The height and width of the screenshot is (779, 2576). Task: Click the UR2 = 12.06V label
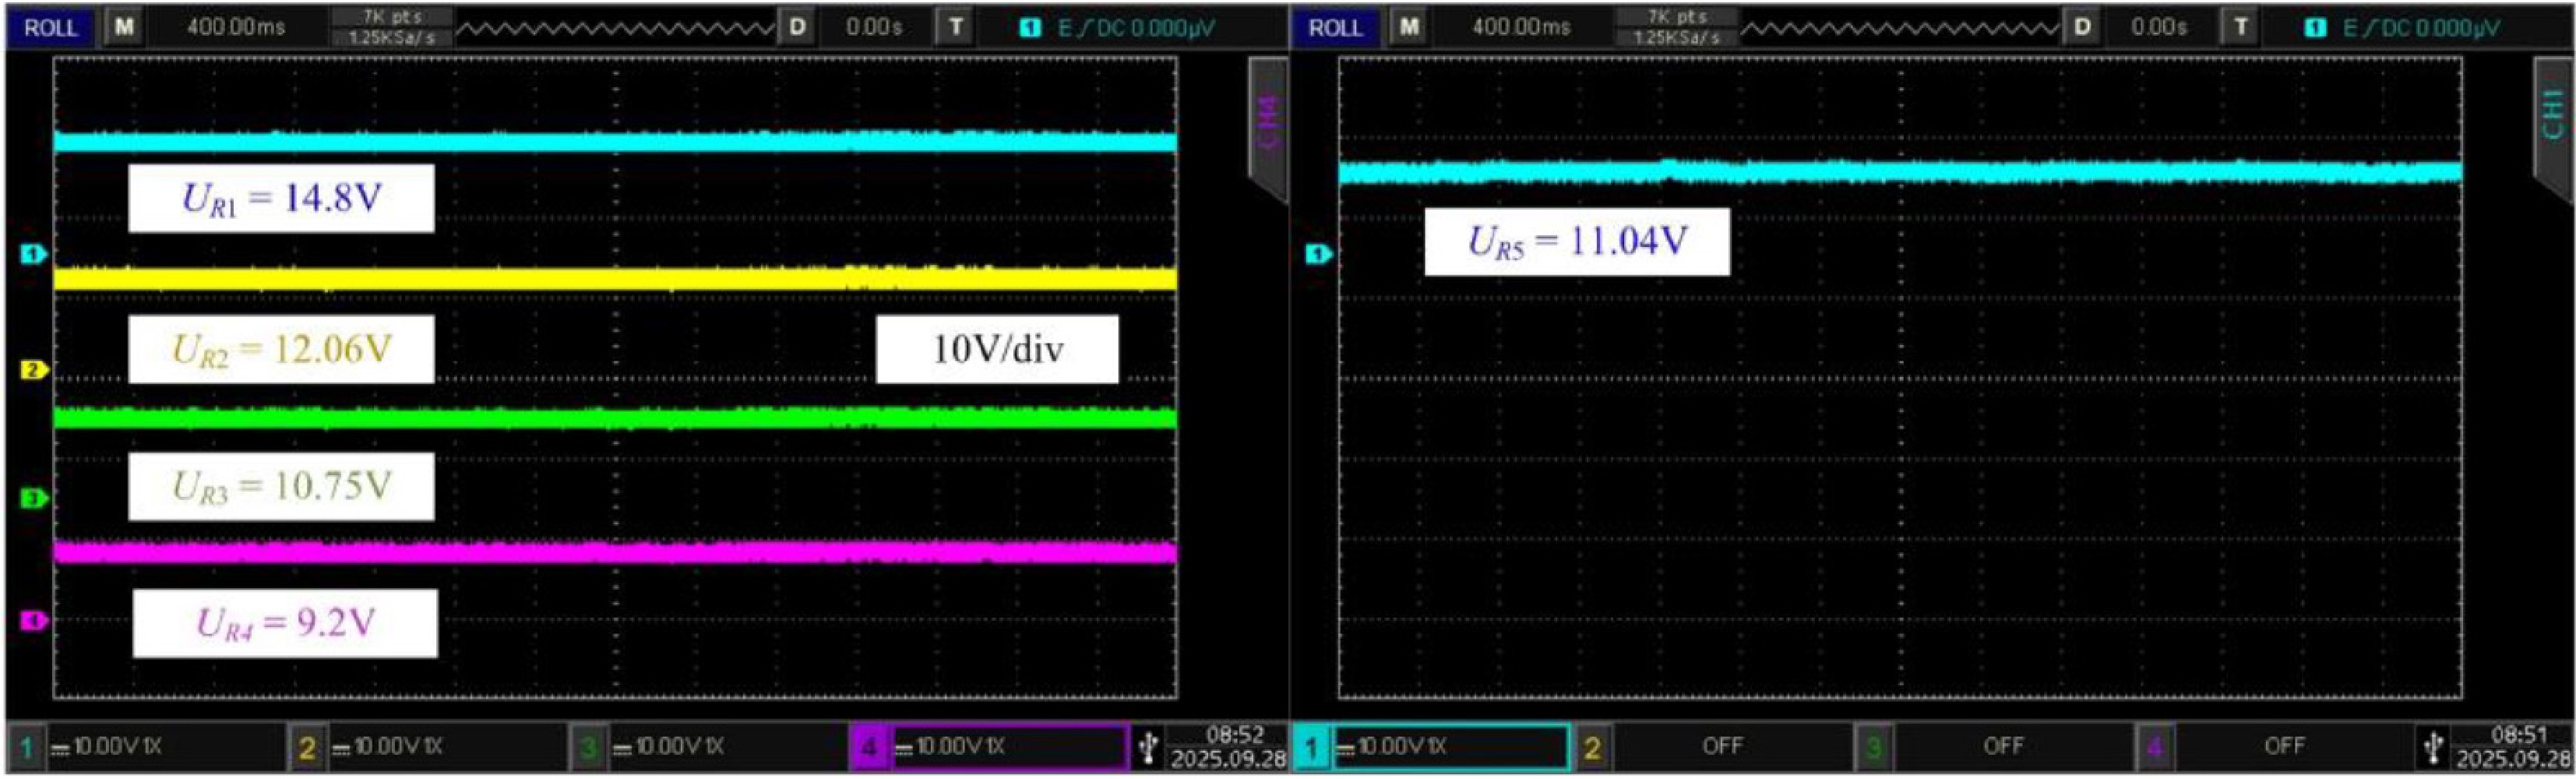[281, 349]
